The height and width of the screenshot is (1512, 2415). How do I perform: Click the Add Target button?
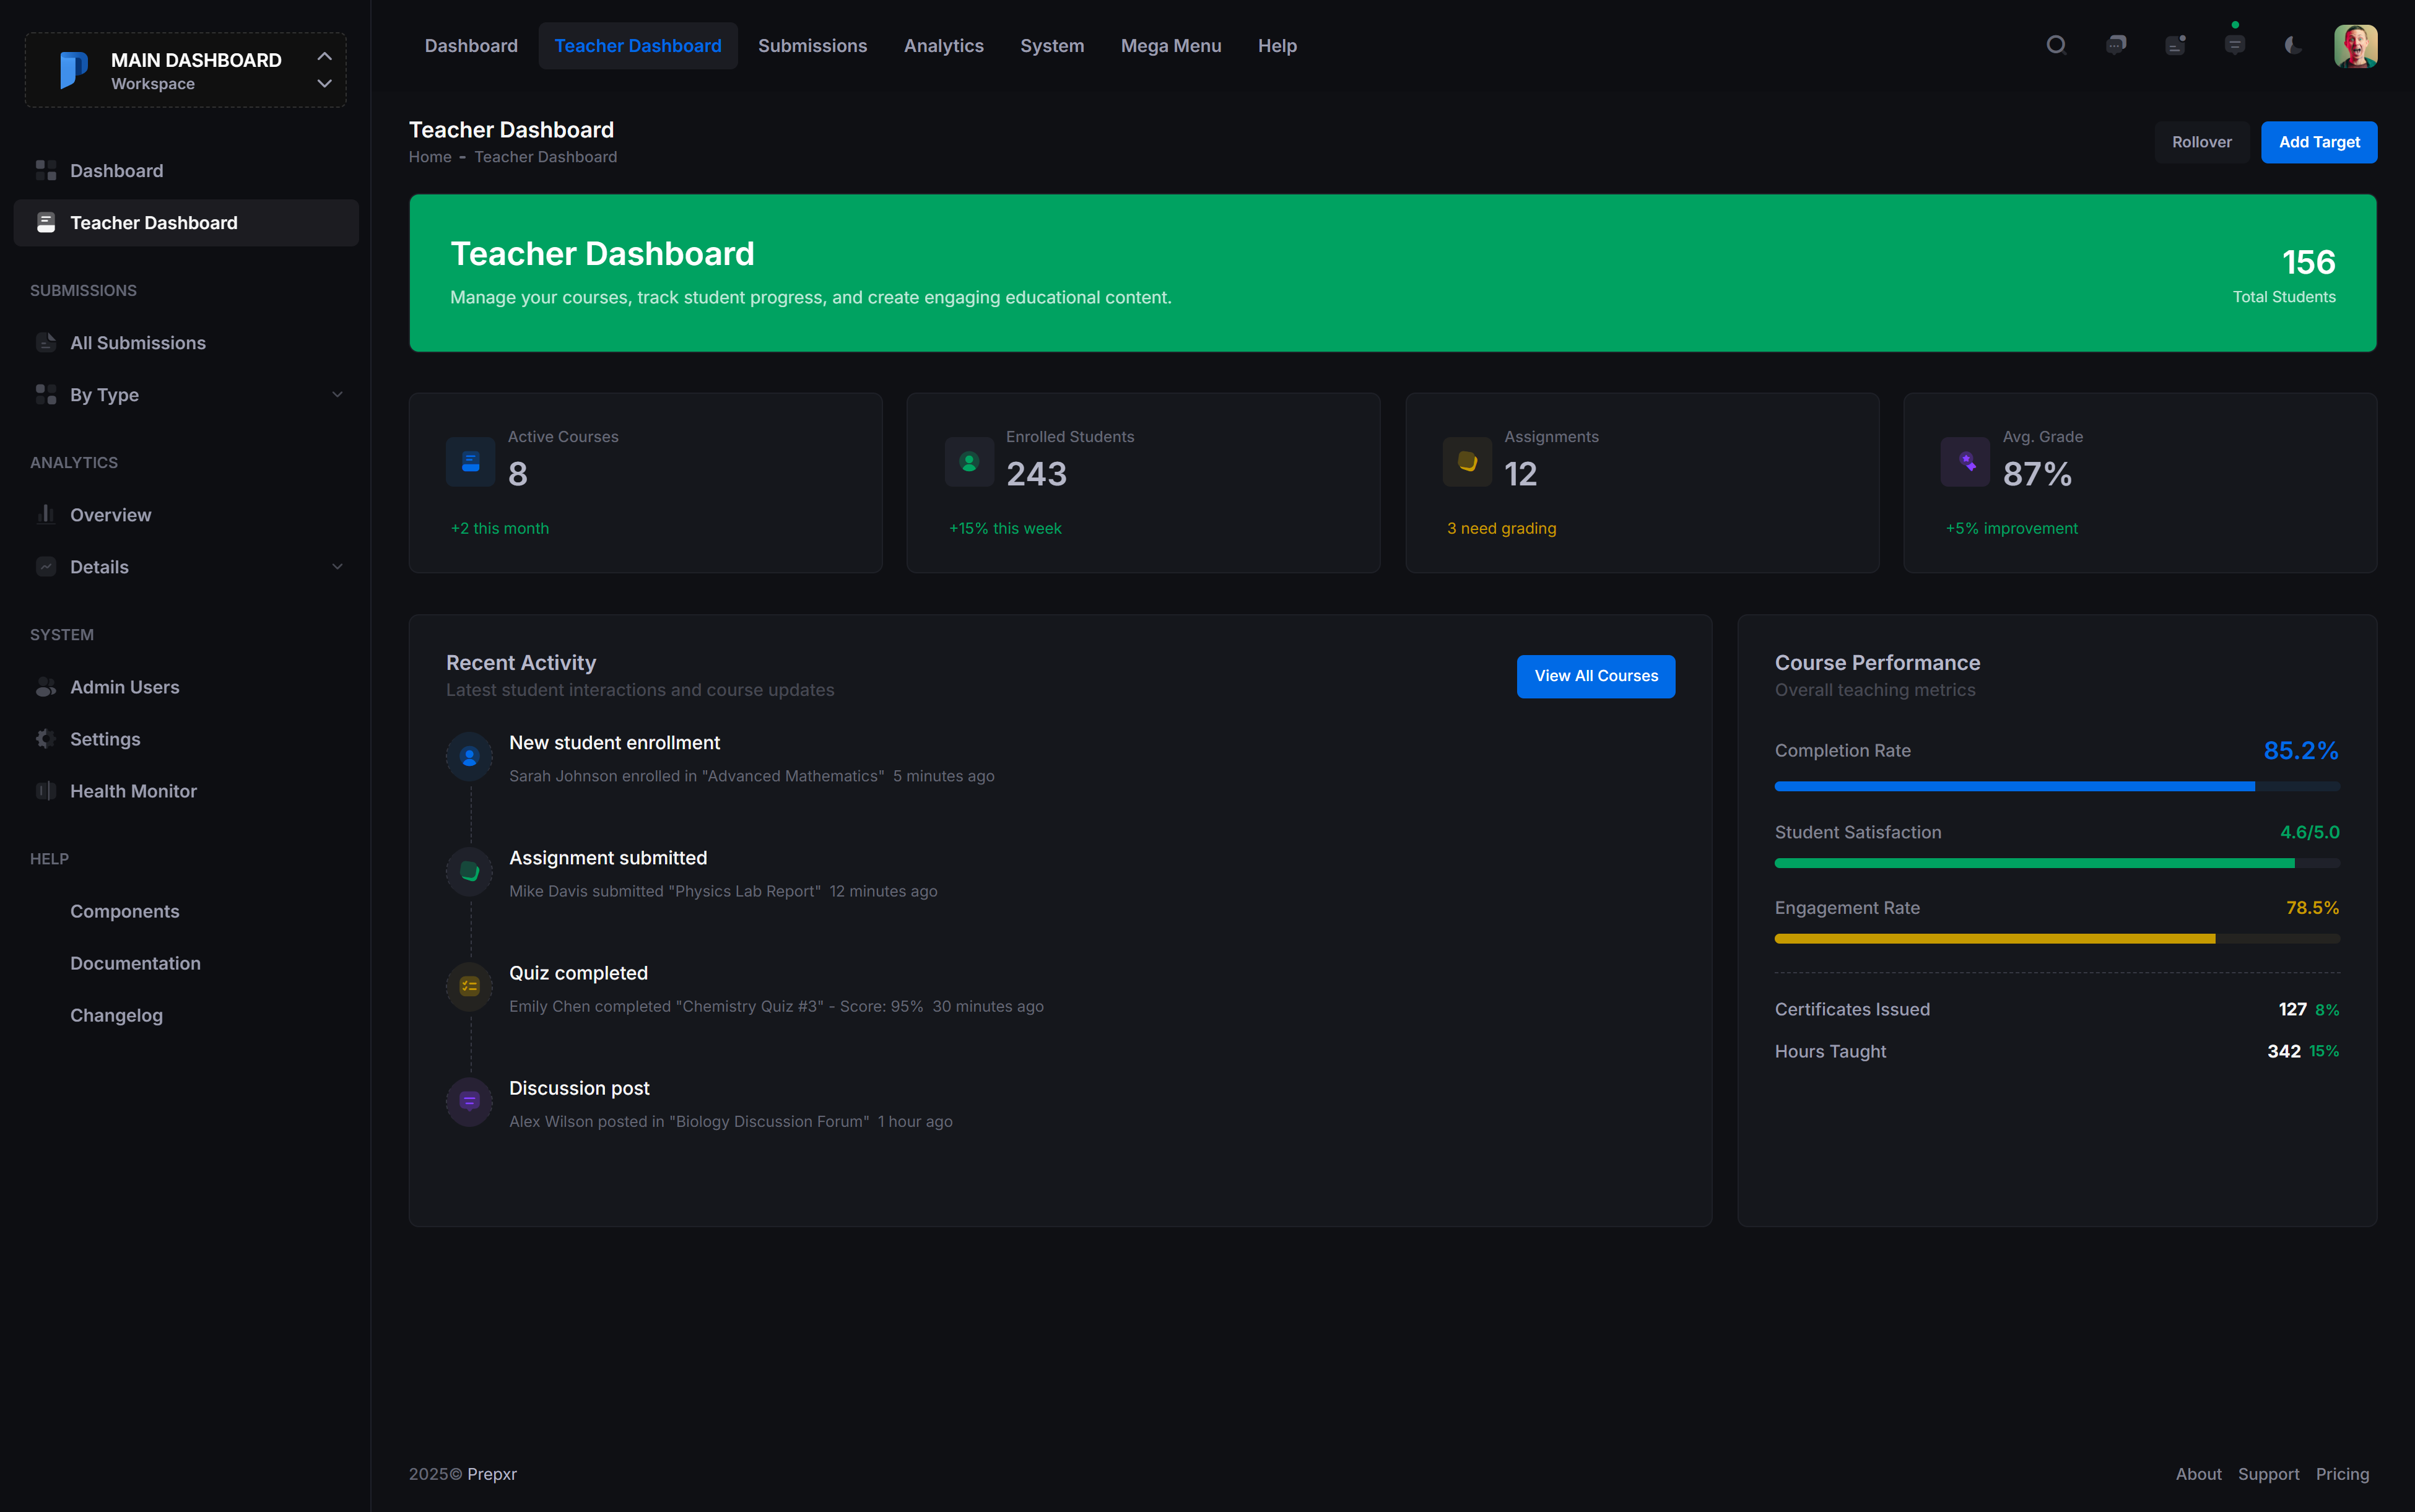pos(2318,142)
